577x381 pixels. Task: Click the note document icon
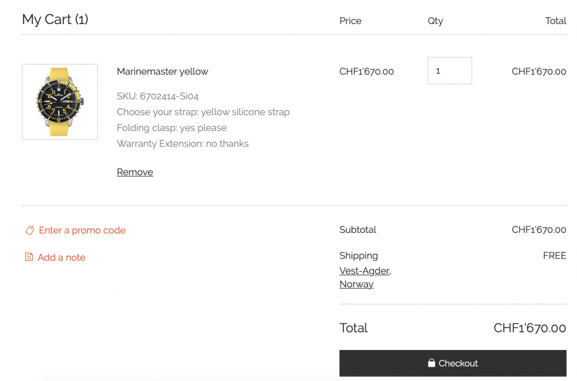pos(29,257)
